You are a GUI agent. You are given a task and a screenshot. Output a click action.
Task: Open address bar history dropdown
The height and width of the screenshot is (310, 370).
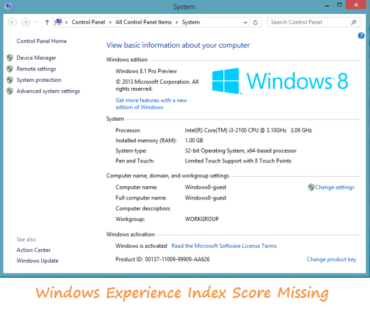(245, 23)
